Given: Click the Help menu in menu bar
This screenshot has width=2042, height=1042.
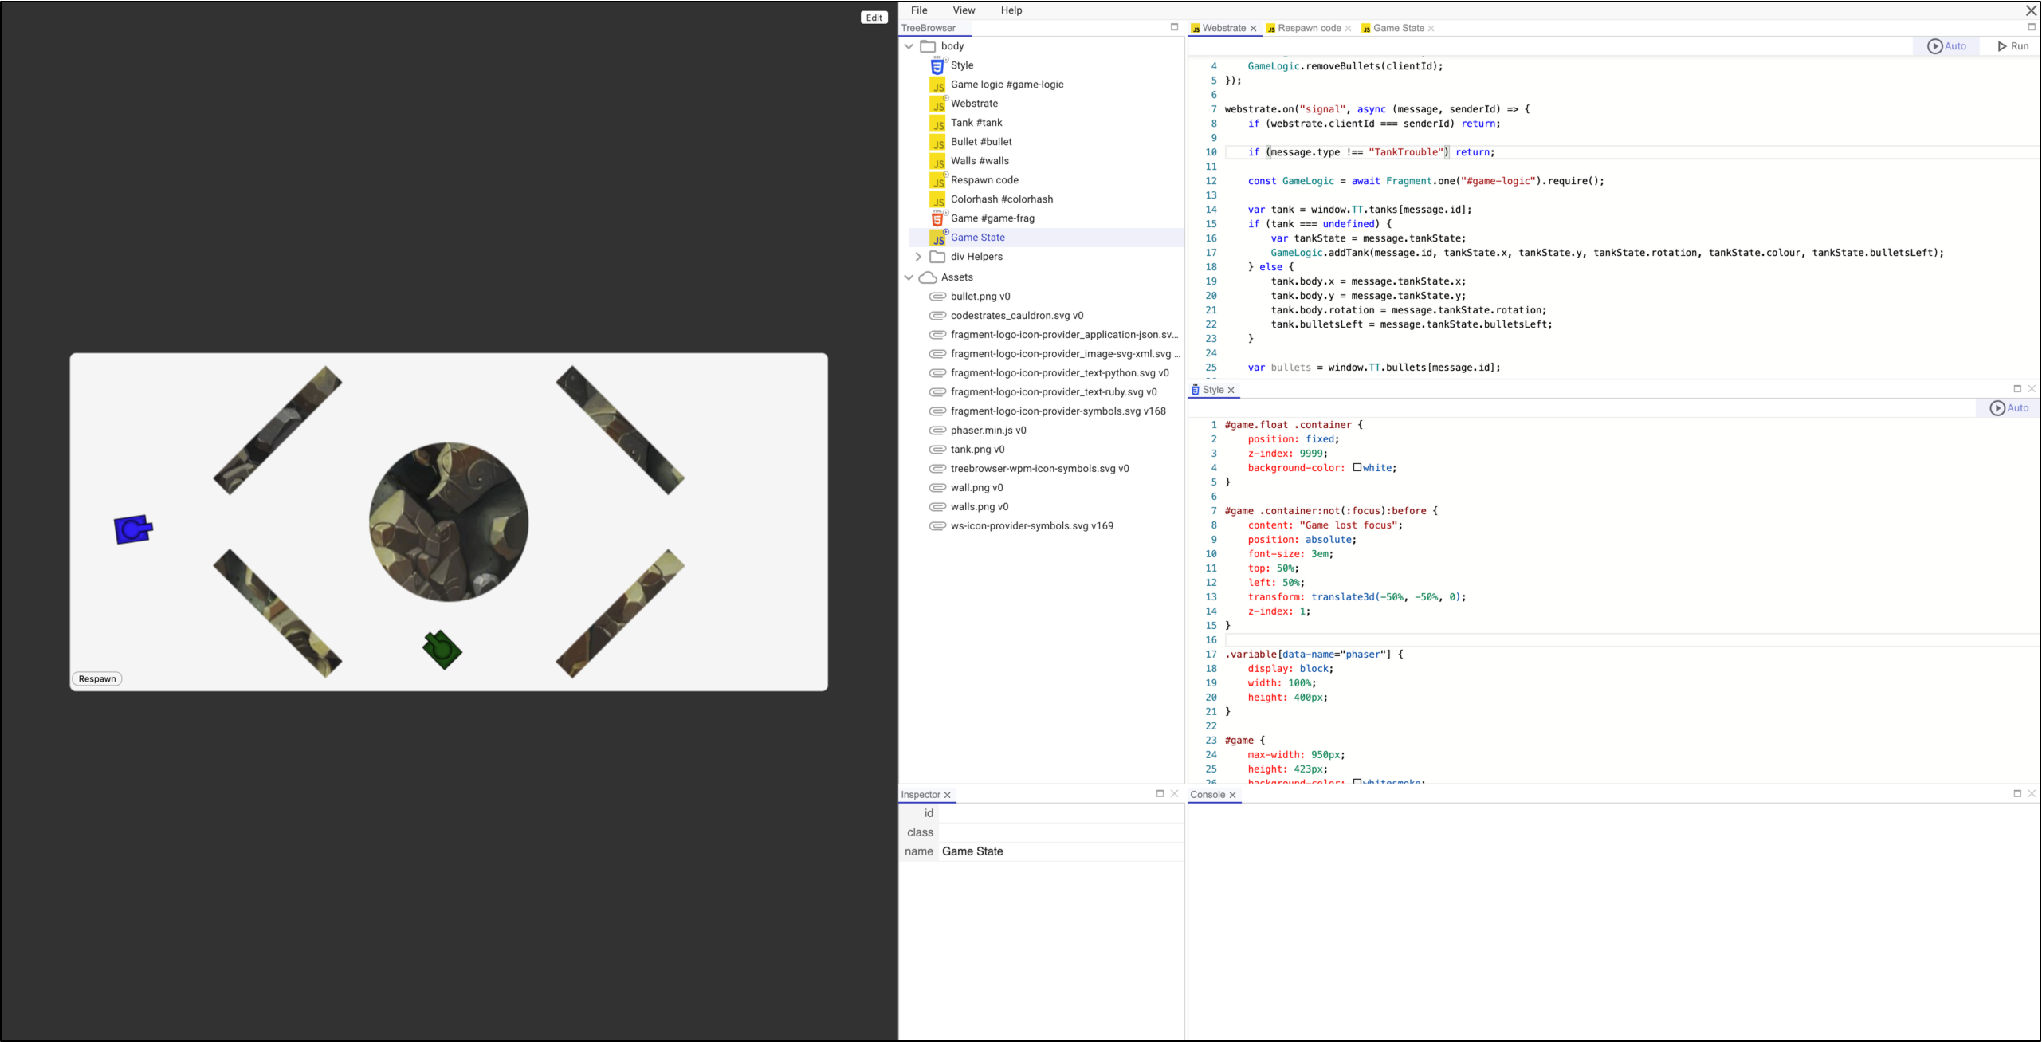Looking at the screenshot, I should pyautogui.click(x=1014, y=10).
